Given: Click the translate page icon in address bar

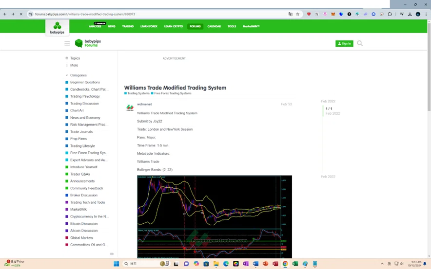Looking at the screenshot, I should (290, 14).
